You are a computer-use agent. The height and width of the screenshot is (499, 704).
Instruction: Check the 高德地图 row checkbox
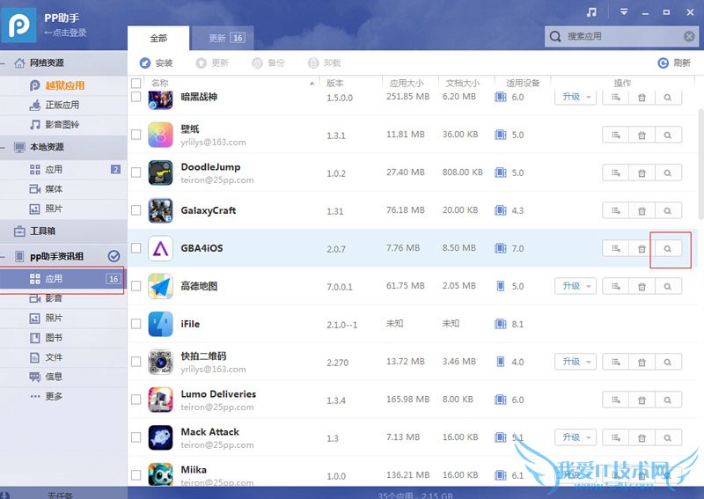coord(136,286)
